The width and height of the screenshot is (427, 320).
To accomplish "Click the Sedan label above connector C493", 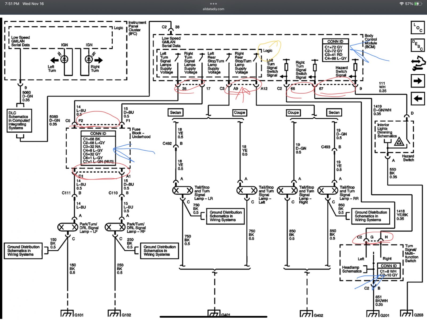I will [x=334, y=113].
